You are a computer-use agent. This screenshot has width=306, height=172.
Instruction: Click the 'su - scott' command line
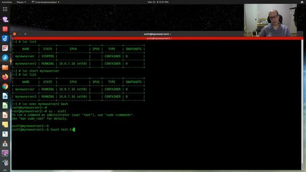pyautogui.click(x=39, y=111)
